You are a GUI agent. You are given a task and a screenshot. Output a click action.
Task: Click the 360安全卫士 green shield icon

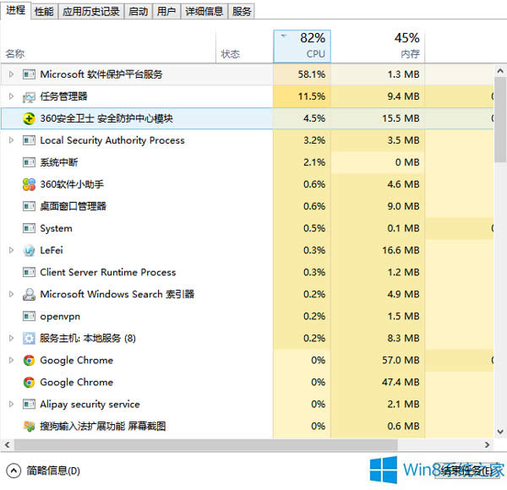[x=29, y=118]
